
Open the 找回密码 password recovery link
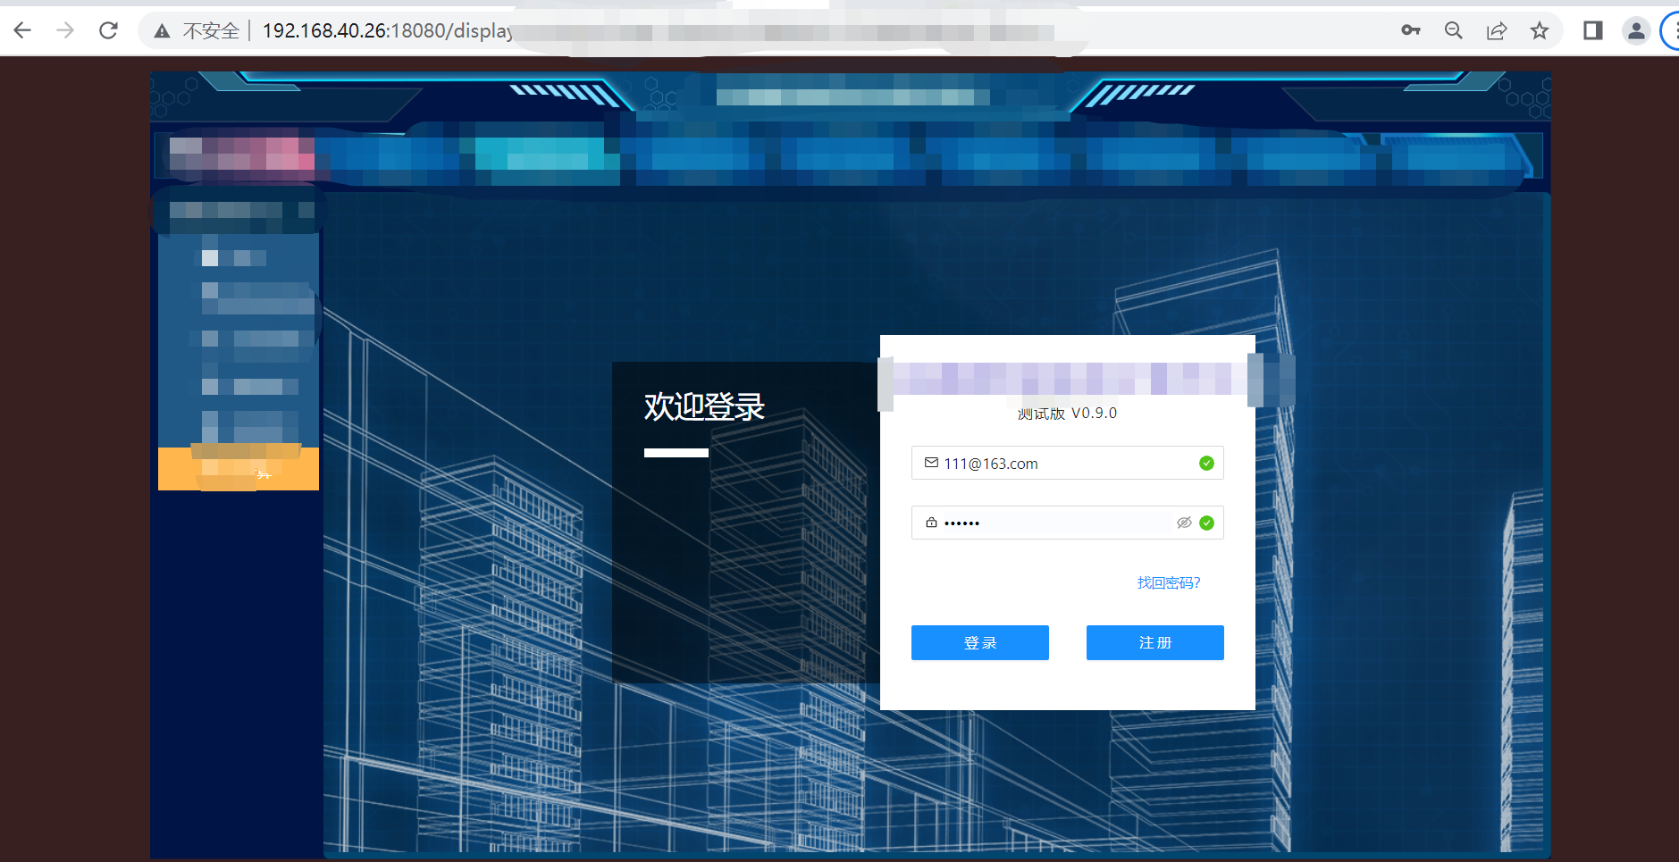1168,582
